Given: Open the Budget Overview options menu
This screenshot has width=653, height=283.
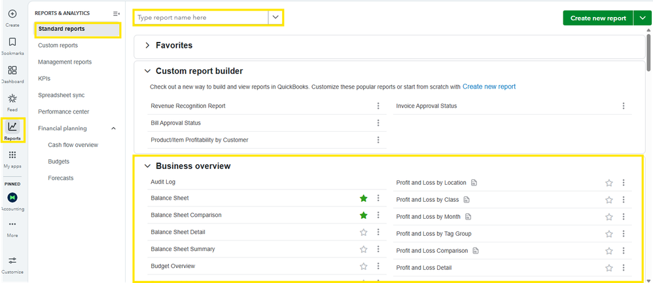Looking at the screenshot, I should pos(378,266).
